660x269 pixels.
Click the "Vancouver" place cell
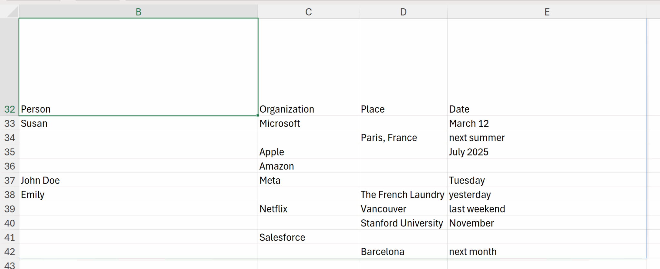pos(403,208)
